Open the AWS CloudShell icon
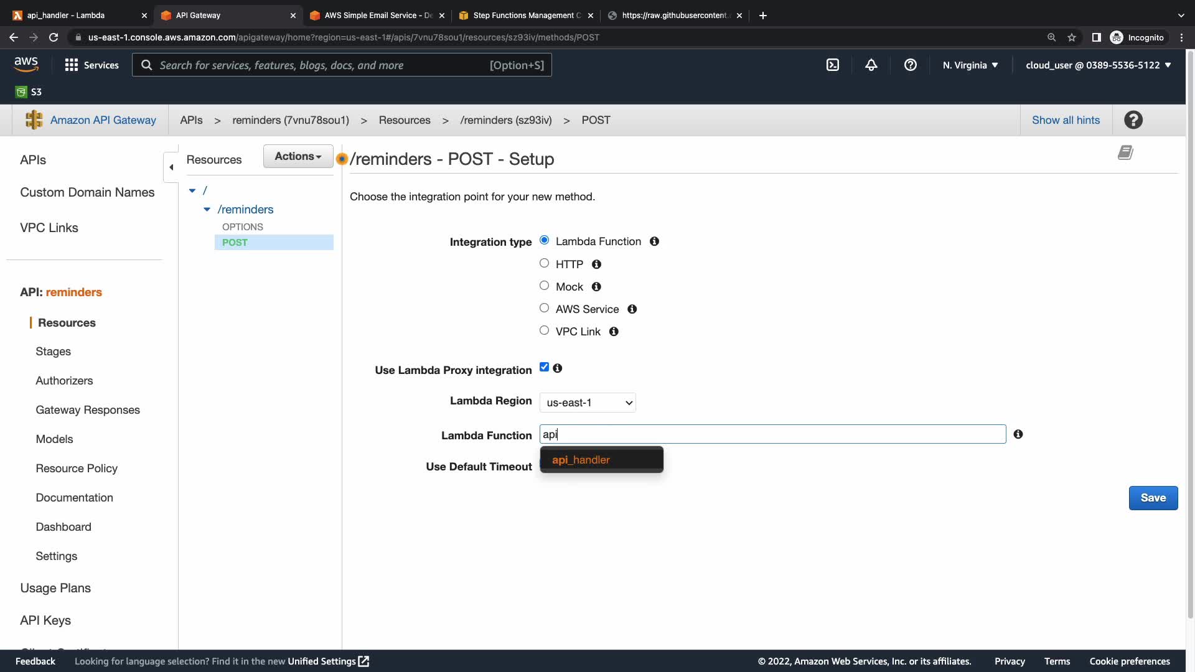Image resolution: width=1195 pixels, height=672 pixels. [833, 65]
